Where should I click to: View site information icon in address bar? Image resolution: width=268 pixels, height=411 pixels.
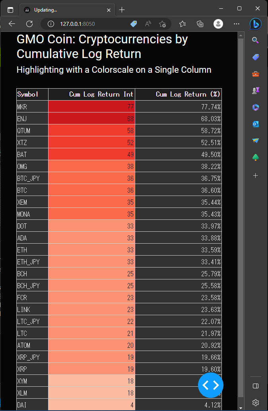[x=50, y=24]
